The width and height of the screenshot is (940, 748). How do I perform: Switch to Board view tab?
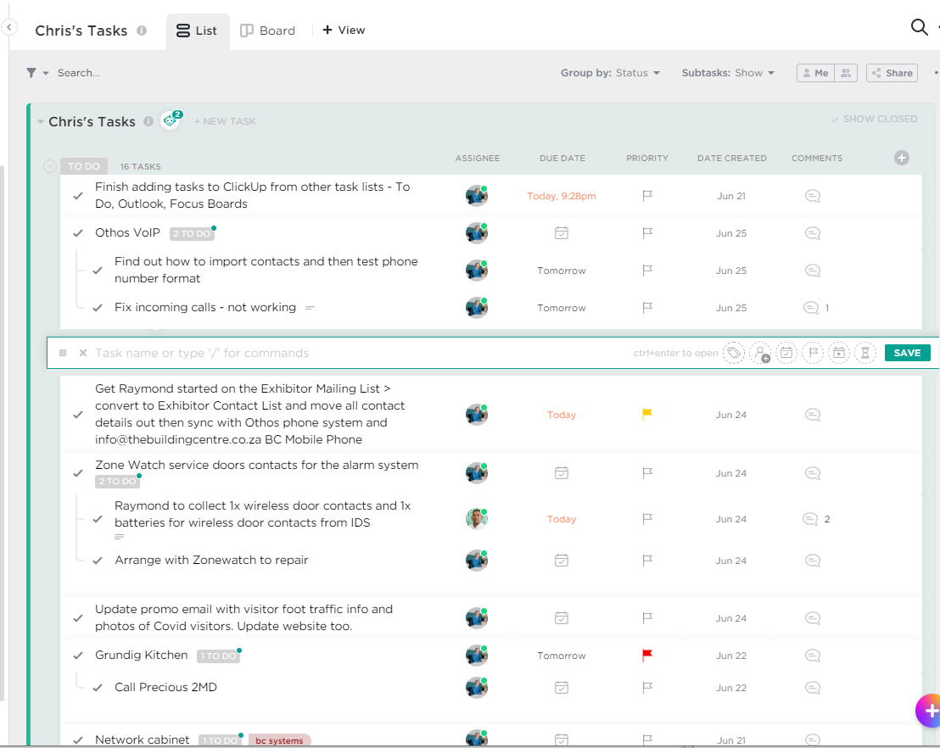click(x=268, y=31)
